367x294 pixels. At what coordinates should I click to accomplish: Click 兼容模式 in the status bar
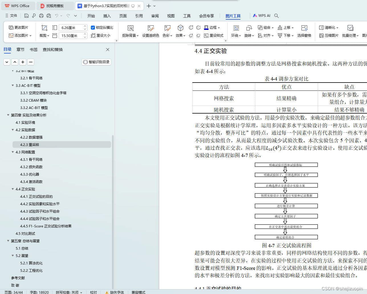pos(138,292)
